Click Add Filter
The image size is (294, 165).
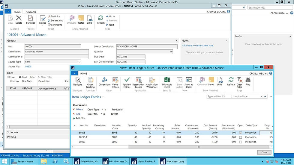79,118
